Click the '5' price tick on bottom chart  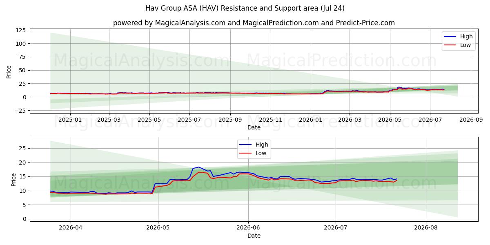click(x=24, y=205)
